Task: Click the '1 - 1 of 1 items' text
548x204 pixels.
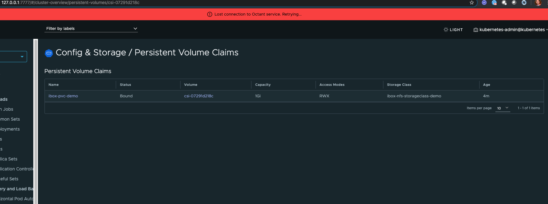Action: tap(529, 108)
